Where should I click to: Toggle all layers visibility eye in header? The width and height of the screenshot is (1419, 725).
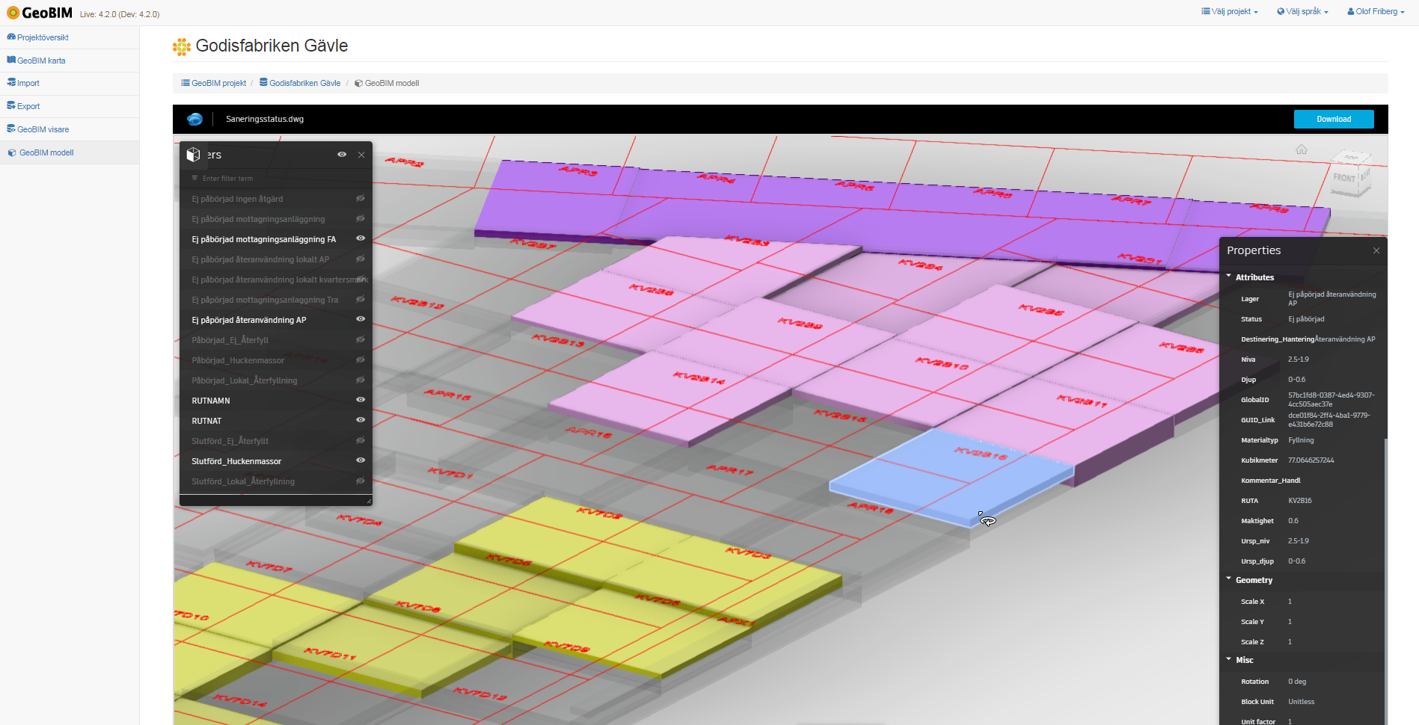tap(342, 155)
